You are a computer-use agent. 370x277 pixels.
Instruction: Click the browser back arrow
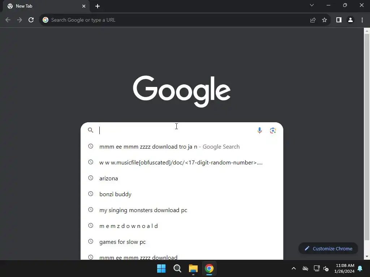(x=8, y=20)
